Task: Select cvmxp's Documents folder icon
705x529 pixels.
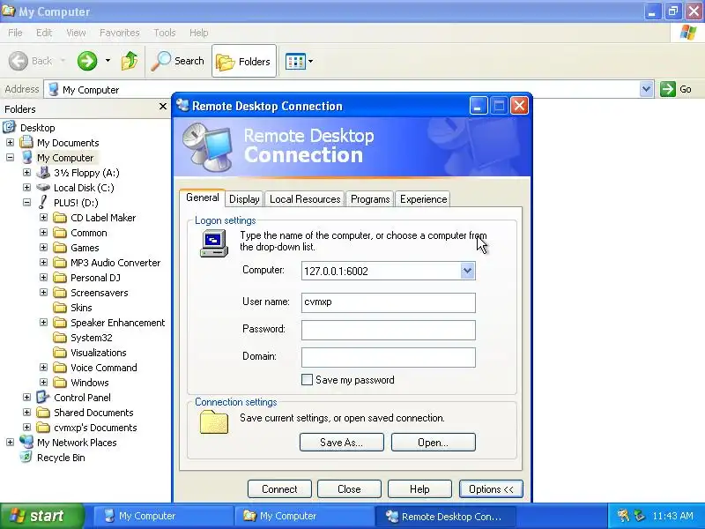Action: click(x=43, y=428)
